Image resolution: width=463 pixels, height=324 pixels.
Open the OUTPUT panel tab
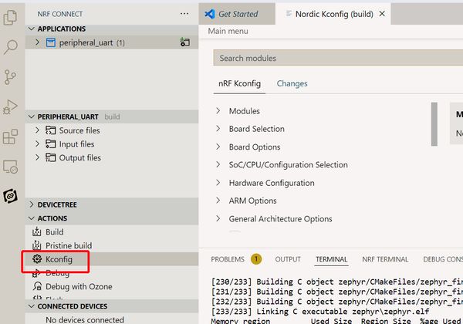(x=288, y=259)
